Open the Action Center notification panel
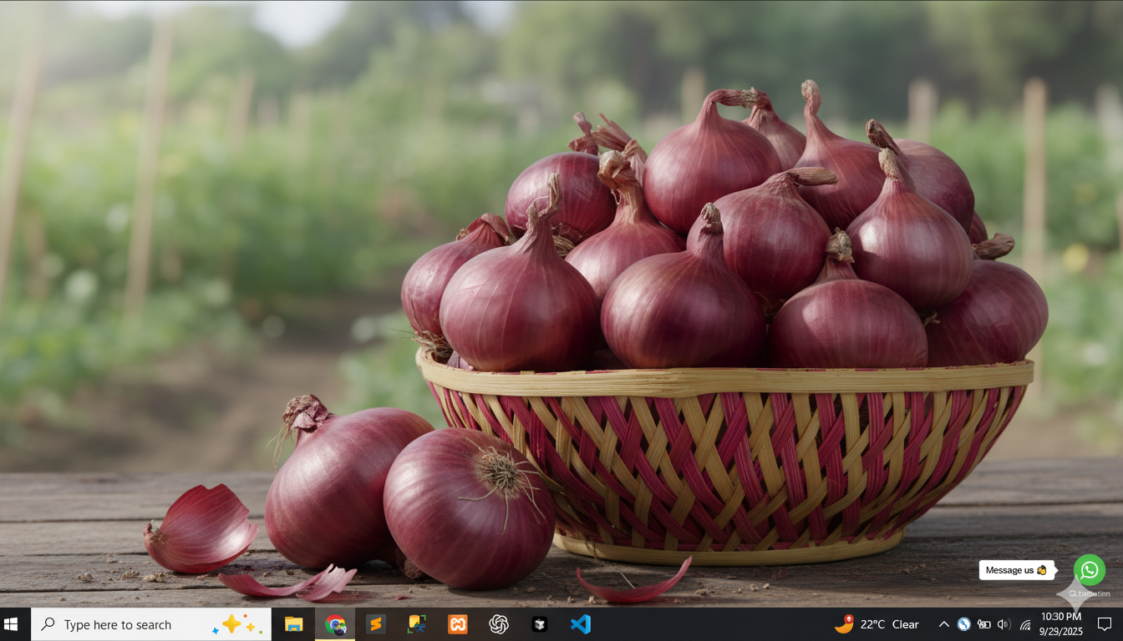 point(1105,623)
